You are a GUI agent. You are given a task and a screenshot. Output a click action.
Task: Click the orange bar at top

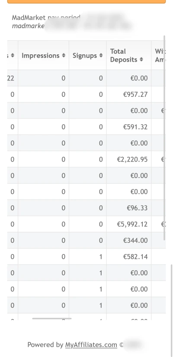click(86, 2)
